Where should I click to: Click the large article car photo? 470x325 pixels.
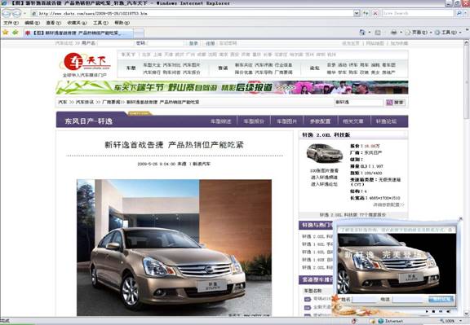[174, 248]
